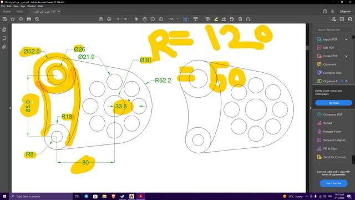Open the Combine Files tool
The image size is (355, 200).
pos(332,73)
